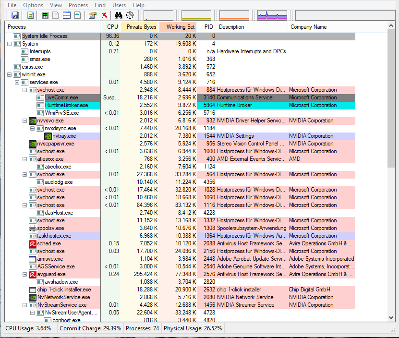
Task: Click the binoculars Find Handle icon
Action: [118, 15]
